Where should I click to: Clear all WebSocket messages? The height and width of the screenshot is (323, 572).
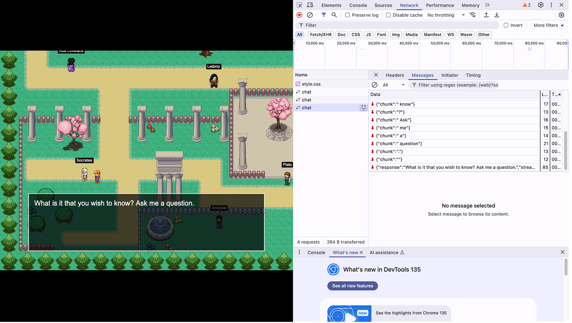pyautogui.click(x=374, y=85)
